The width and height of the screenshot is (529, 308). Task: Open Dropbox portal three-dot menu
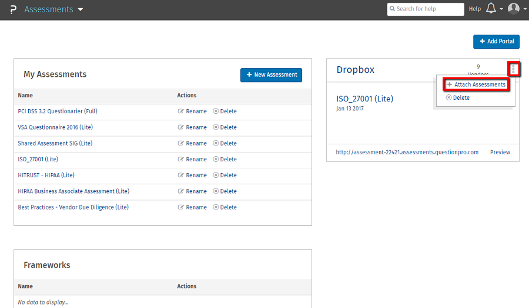point(513,69)
